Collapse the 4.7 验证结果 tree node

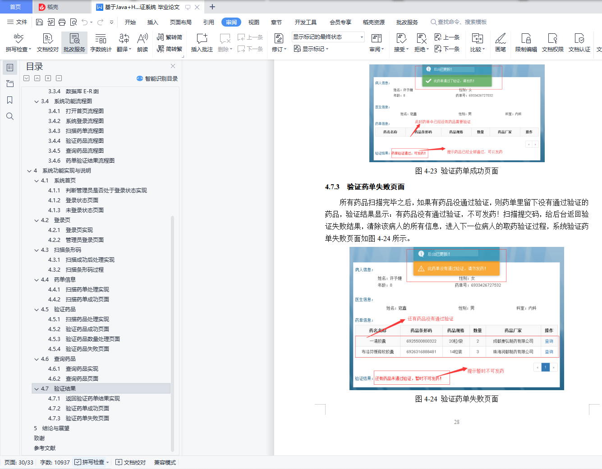[x=37, y=389]
